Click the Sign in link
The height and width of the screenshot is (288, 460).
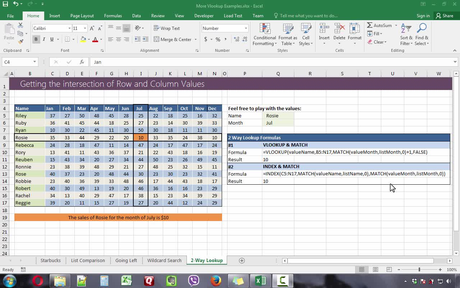[423, 16]
